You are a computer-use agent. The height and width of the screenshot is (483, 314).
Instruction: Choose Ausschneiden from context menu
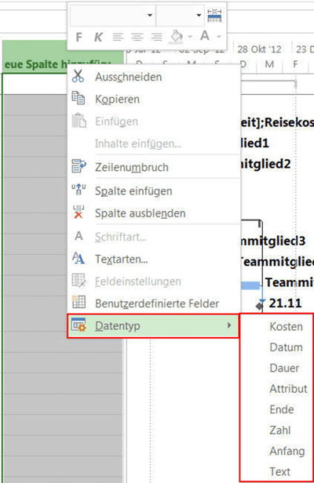point(153,77)
